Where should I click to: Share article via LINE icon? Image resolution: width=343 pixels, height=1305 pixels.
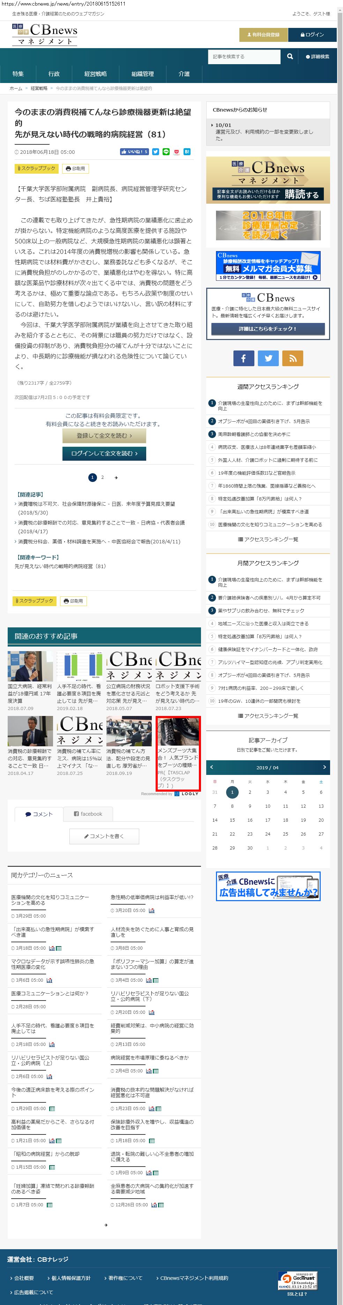tap(166, 151)
